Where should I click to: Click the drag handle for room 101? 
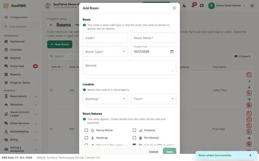(x=51, y=90)
